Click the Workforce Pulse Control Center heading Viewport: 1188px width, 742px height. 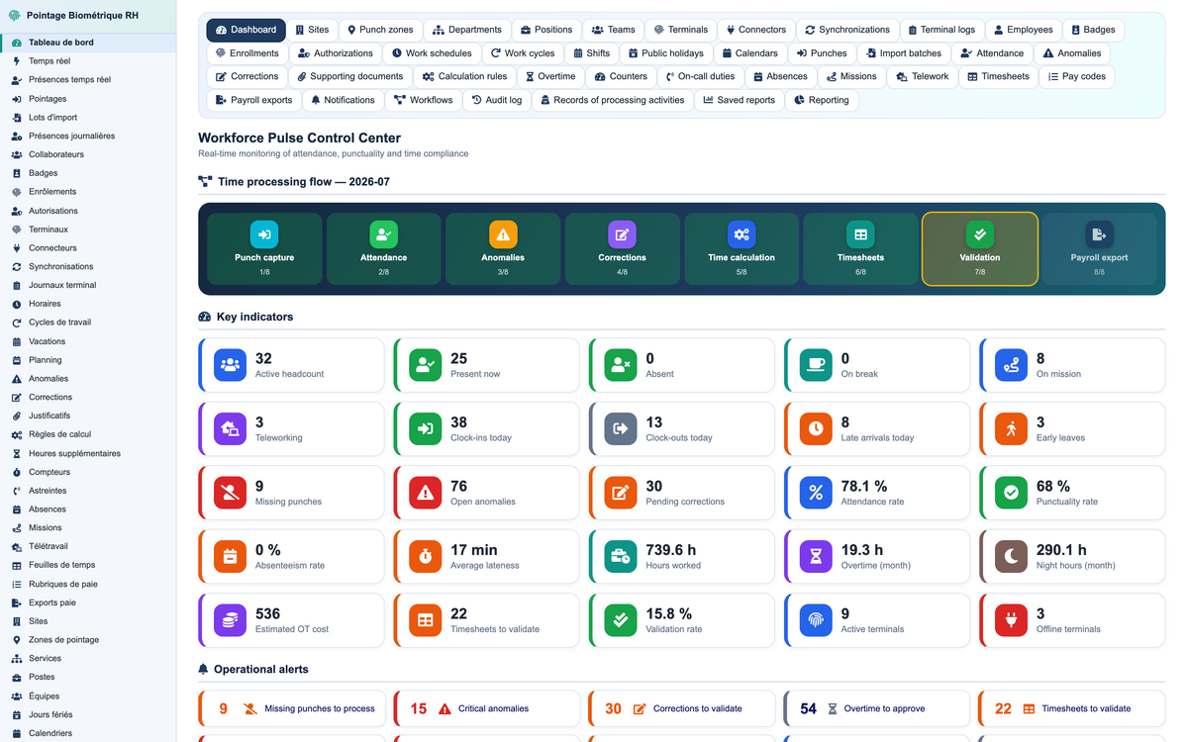(299, 139)
